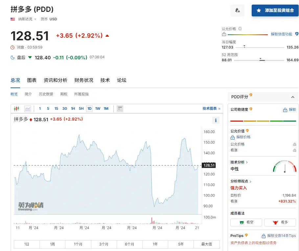Select the 概览 sub-tab
This screenshot has width=299, height=251.
coord(14,94)
